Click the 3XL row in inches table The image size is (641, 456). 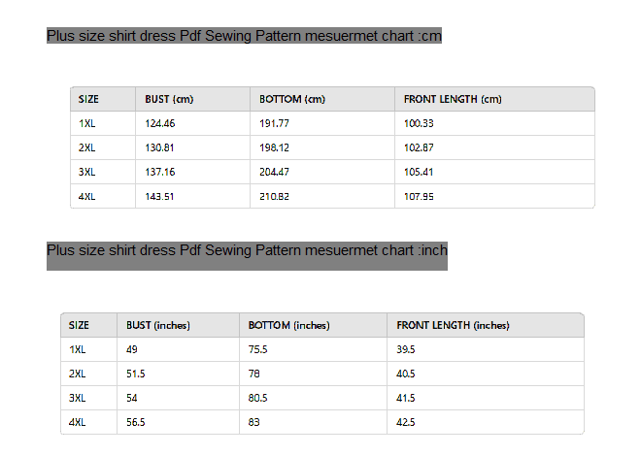[x=322, y=398]
